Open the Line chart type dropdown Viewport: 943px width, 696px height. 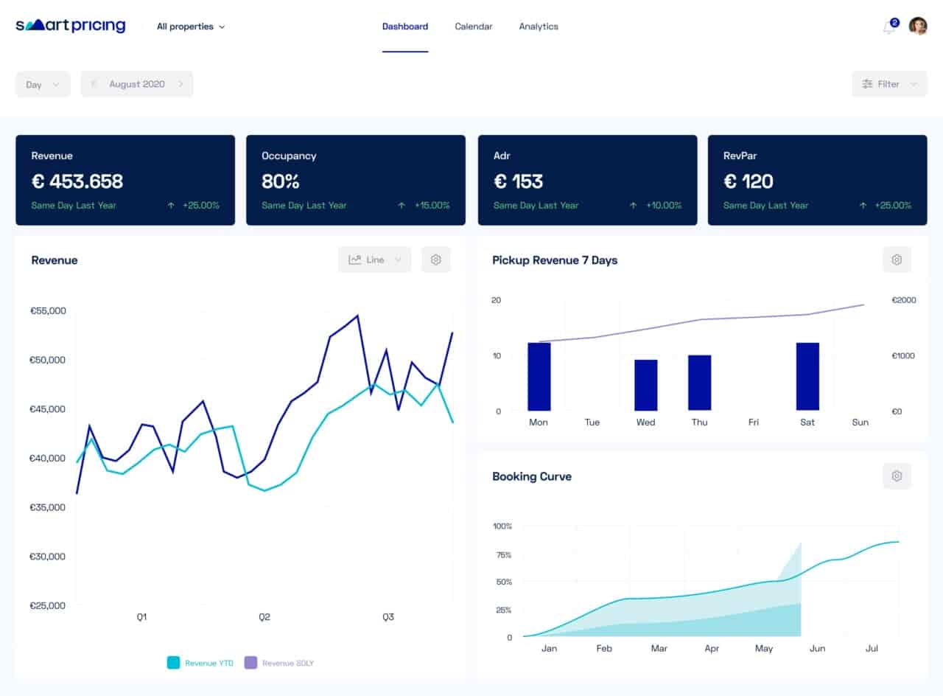pyautogui.click(x=374, y=260)
